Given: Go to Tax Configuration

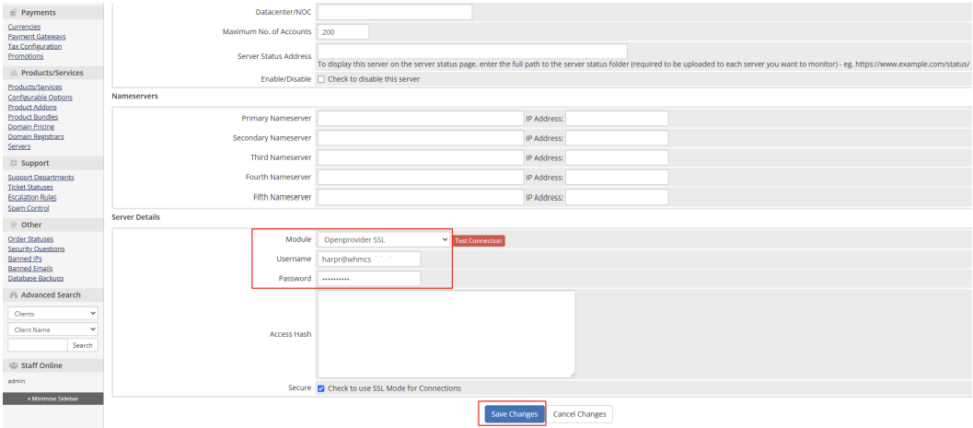Looking at the screenshot, I should (x=35, y=47).
